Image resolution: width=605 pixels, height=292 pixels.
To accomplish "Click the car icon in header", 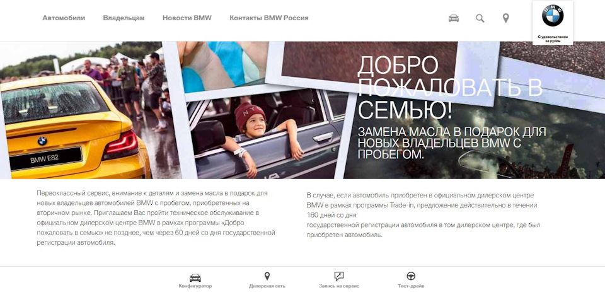I will (454, 18).
